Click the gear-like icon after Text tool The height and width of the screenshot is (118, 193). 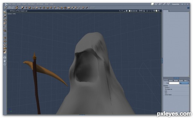(x=44, y=8)
